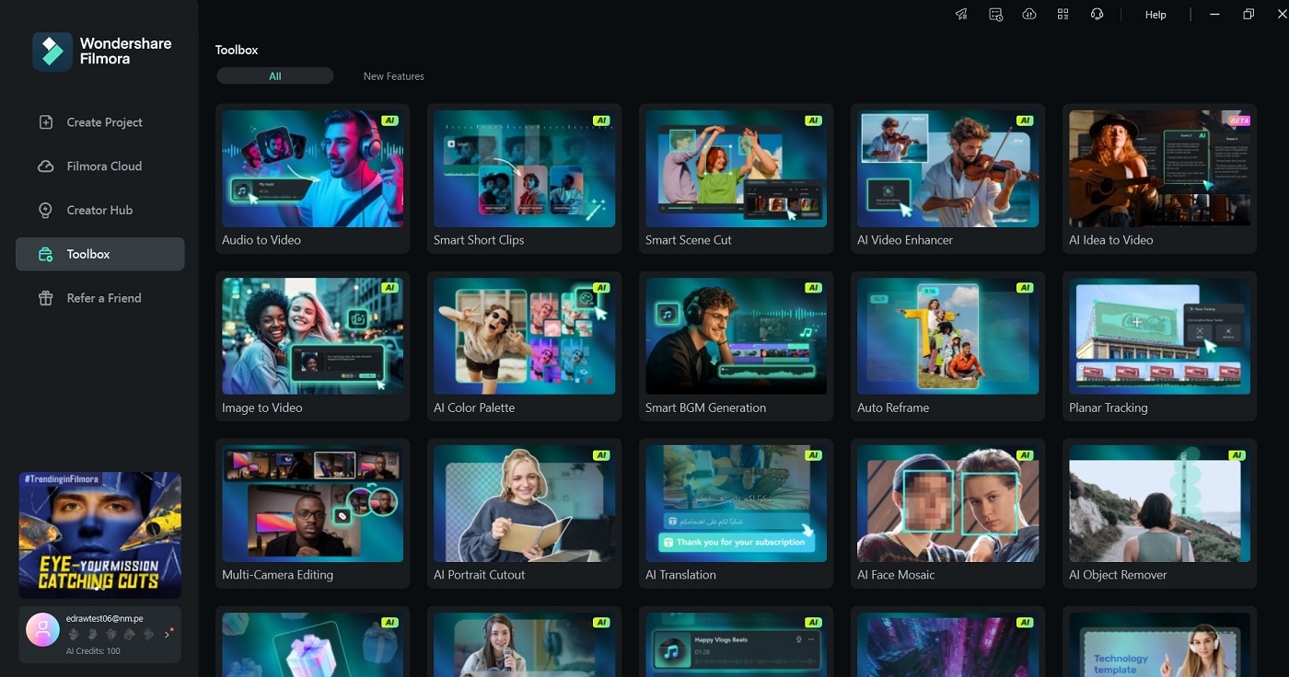The width and height of the screenshot is (1289, 677).
Task: Open Refer a Friend in the sidebar
Action: (x=99, y=298)
